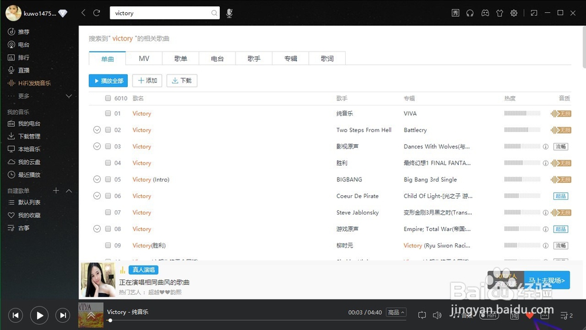
Task: Expand 更多 section in sidebar
Action: click(x=69, y=96)
